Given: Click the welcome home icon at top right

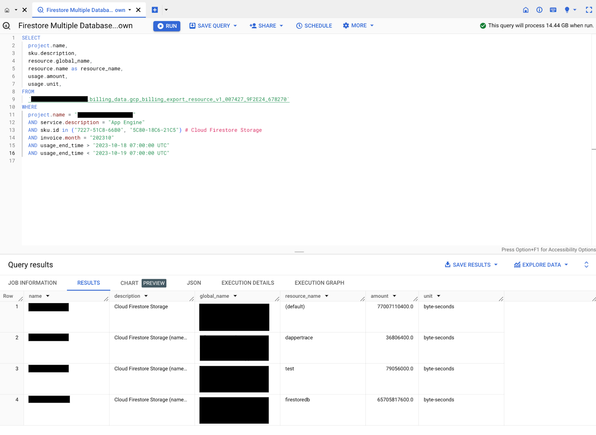Looking at the screenshot, I should (x=526, y=10).
